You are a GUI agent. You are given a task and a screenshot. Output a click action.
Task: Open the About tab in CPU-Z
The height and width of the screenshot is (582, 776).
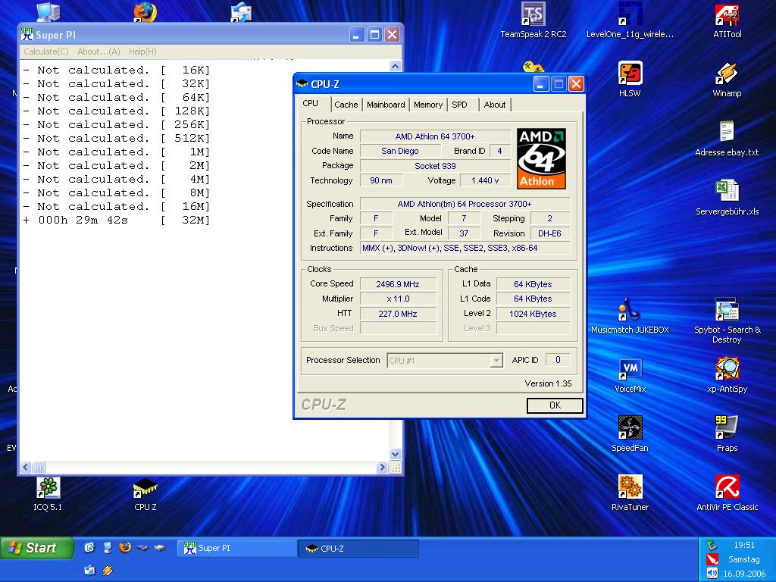point(495,105)
